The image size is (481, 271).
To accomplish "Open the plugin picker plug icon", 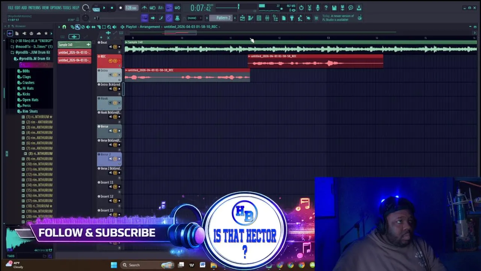I will (292, 18).
